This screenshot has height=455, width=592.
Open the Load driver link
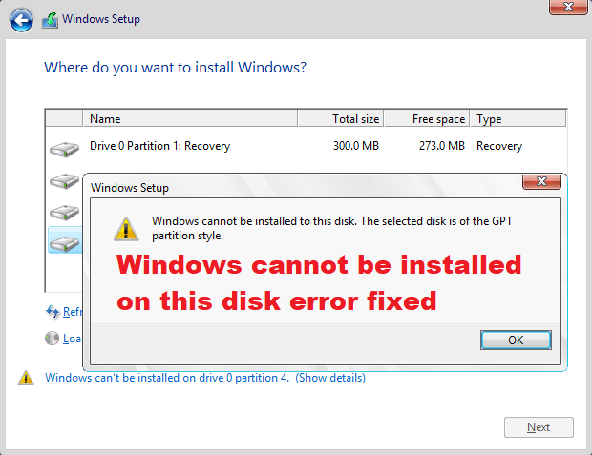point(73,339)
